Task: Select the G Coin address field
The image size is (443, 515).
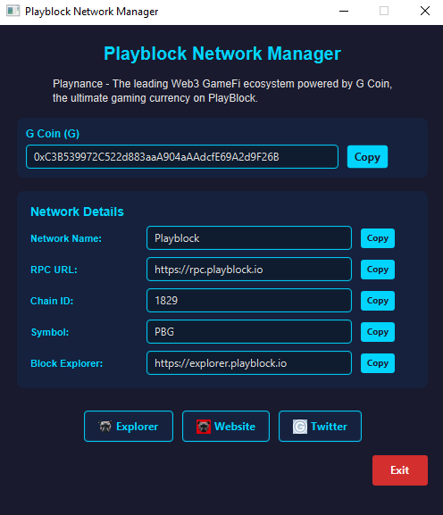Action: (x=182, y=157)
